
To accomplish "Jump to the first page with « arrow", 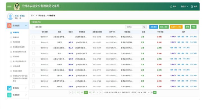I will point(71,92).
